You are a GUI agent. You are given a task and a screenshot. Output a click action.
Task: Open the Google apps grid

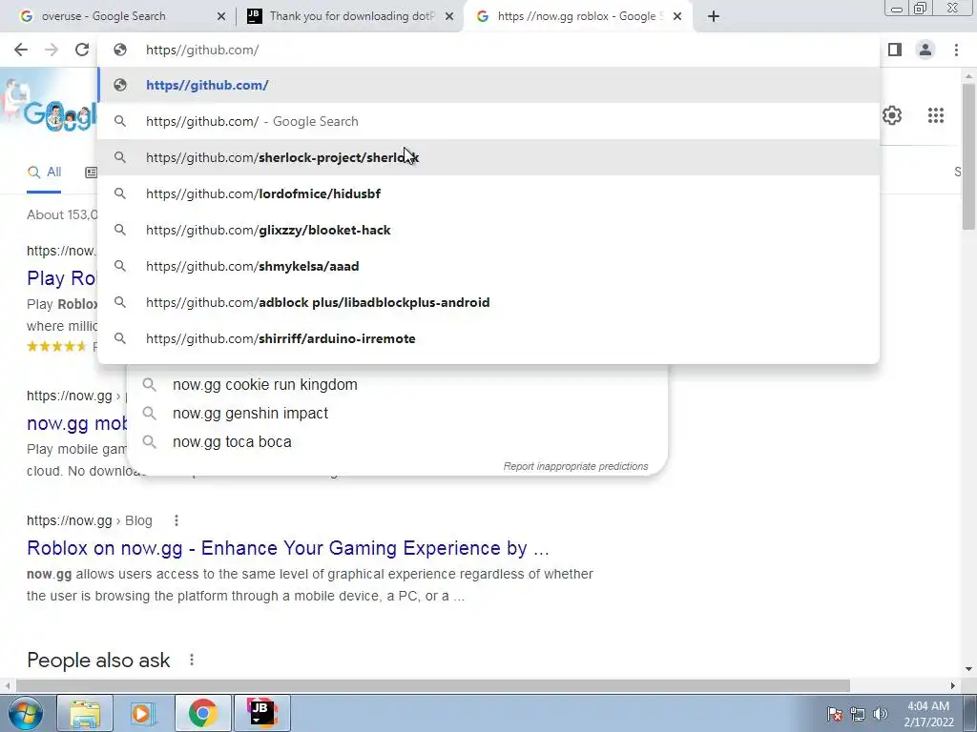(935, 115)
